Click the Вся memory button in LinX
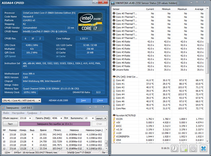Screen dimensions: 211x156 click(66, 118)
